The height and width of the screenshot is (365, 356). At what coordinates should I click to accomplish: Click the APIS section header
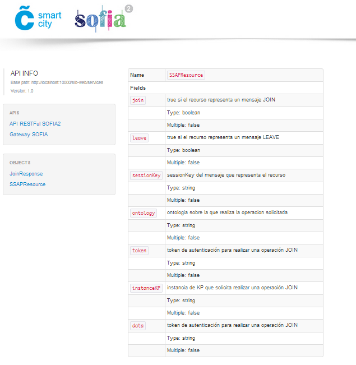(14, 113)
